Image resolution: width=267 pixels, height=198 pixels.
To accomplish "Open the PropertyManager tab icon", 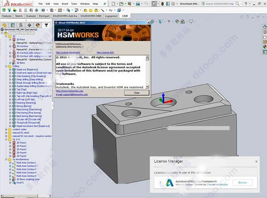I will tap(13, 25).
